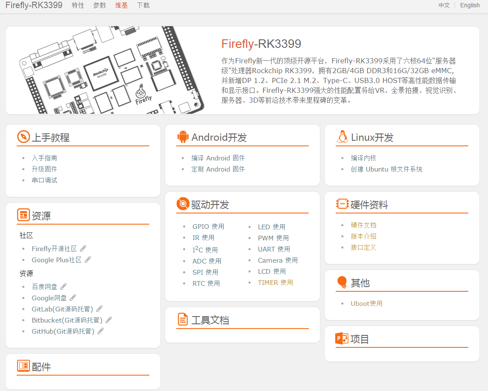Viewport: 488px width, 391px height.
Task: Open the GPIO 使用 link
Action: click(208, 226)
